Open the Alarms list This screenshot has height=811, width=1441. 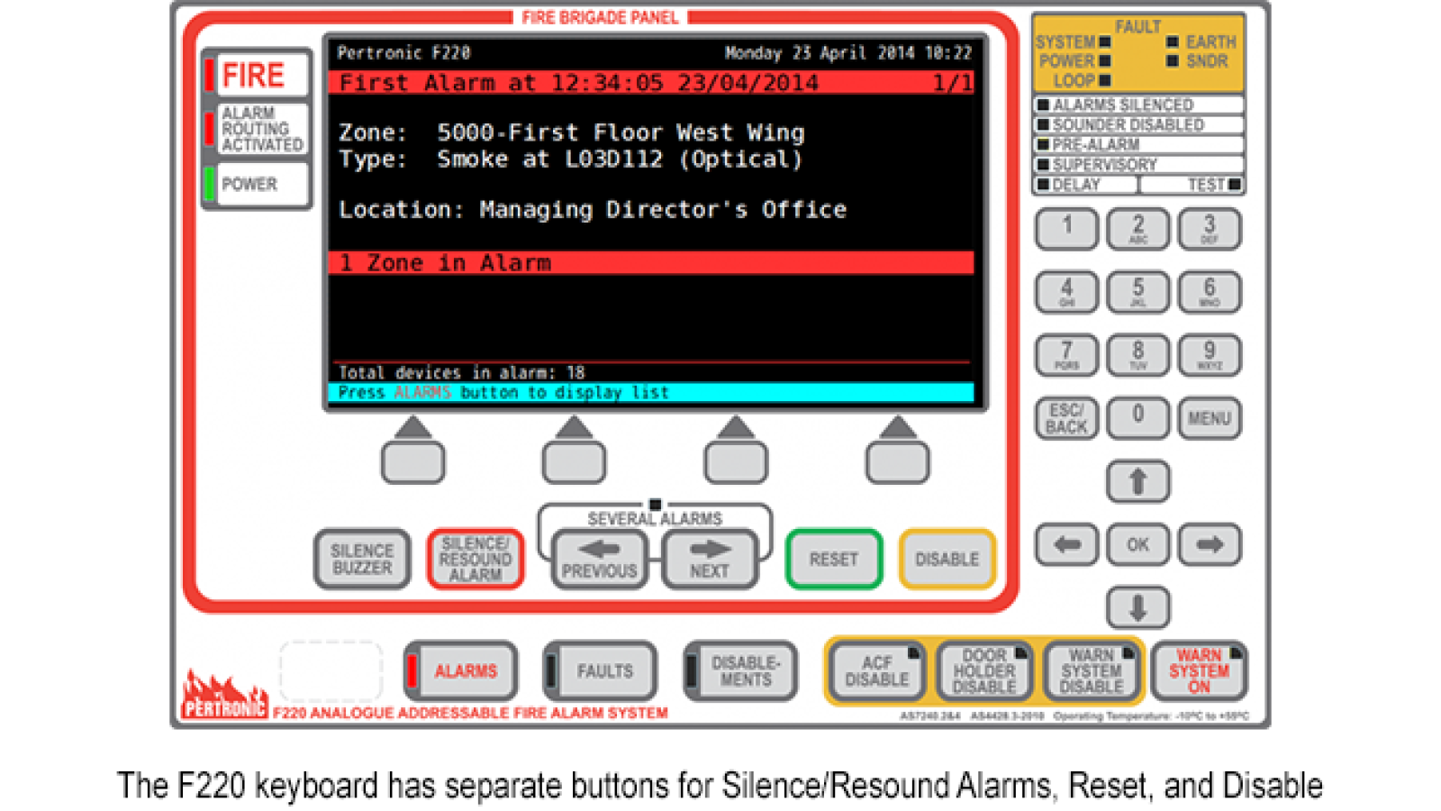[x=462, y=671]
